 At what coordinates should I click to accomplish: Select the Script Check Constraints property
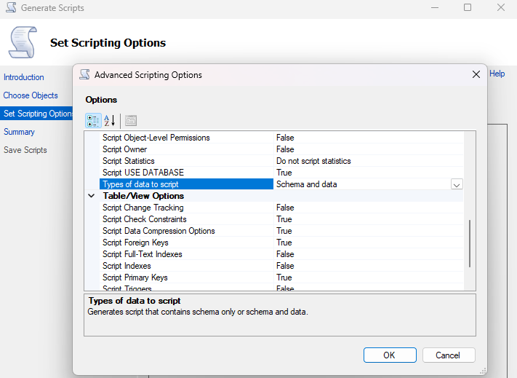click(x=186, y=219)
